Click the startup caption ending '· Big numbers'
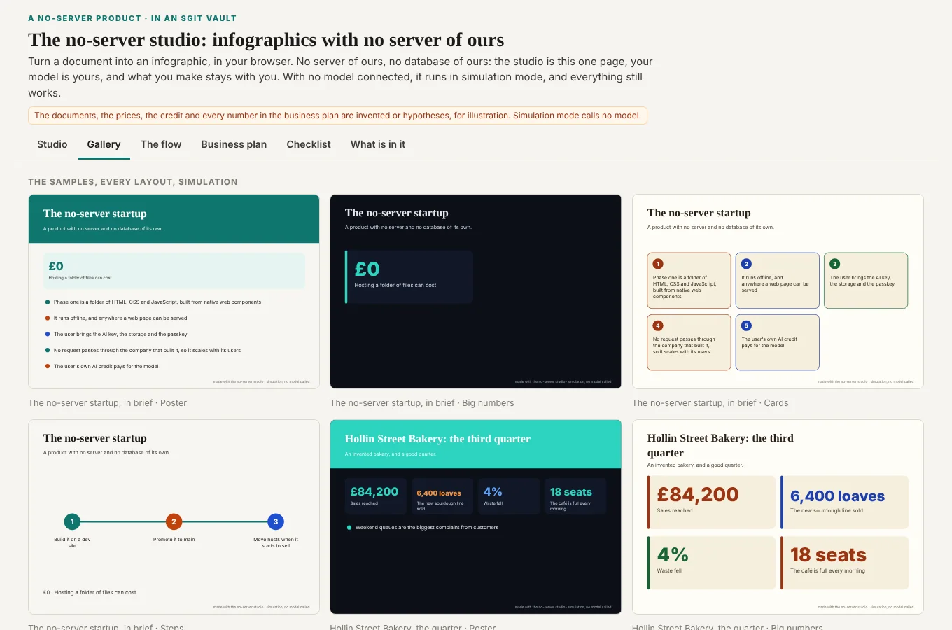Viewport: 952px width, 630px height. coord(422,403)
